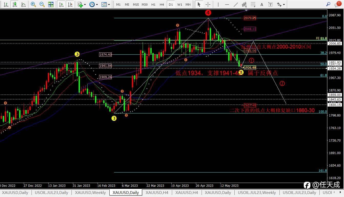Expand the arrows objects dropdown
The height and width of the screenshot is (197, 344).
pyautogui.click(x=284, y=5)
